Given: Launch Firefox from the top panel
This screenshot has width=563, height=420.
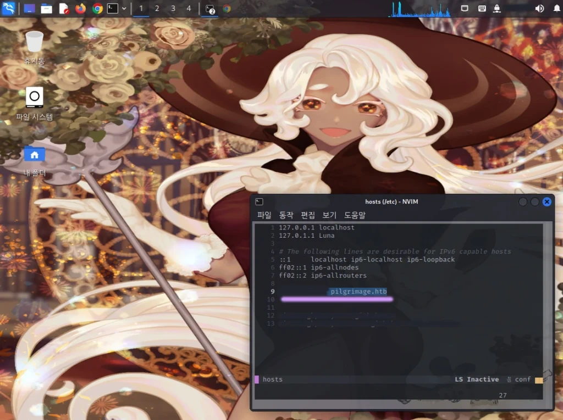Looking at the screenshot, I should coord(80,8).
